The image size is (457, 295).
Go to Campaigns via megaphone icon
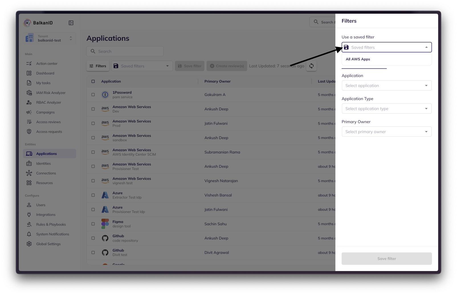coord(29,112)
